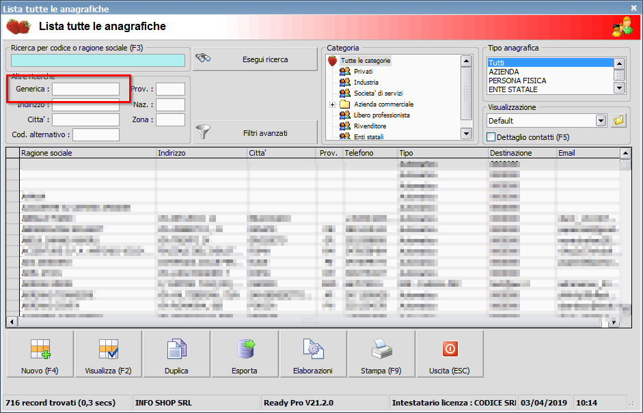Focus the Ricerca per codice search field
643x413 pixels.
coord(98,60)
